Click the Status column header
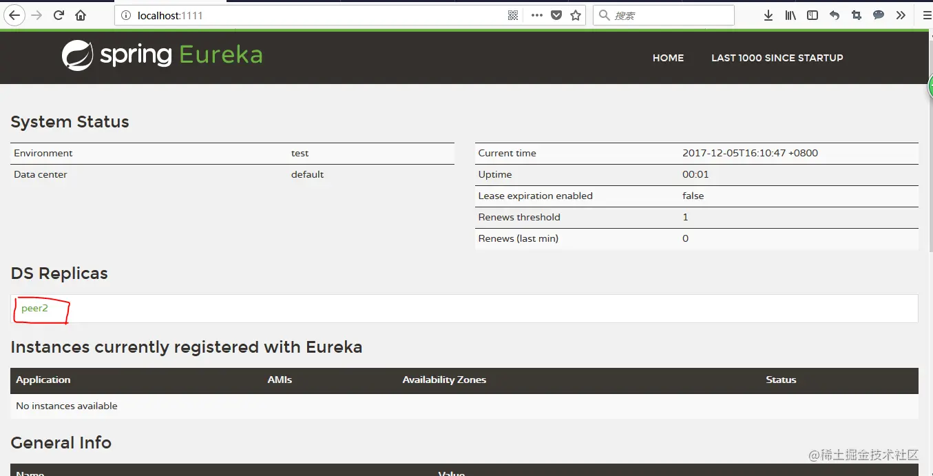 point(781,380)
